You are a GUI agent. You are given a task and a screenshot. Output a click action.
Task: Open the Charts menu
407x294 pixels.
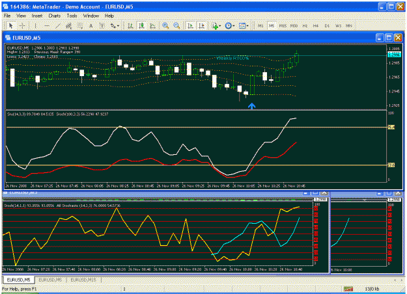pyautogui.click(x=54, y=16)
